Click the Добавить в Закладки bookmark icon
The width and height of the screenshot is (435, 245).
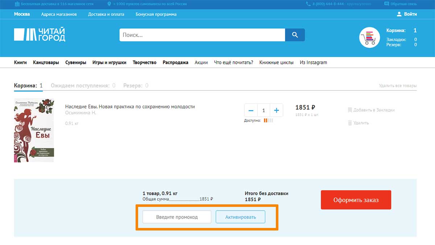(350, 110)
